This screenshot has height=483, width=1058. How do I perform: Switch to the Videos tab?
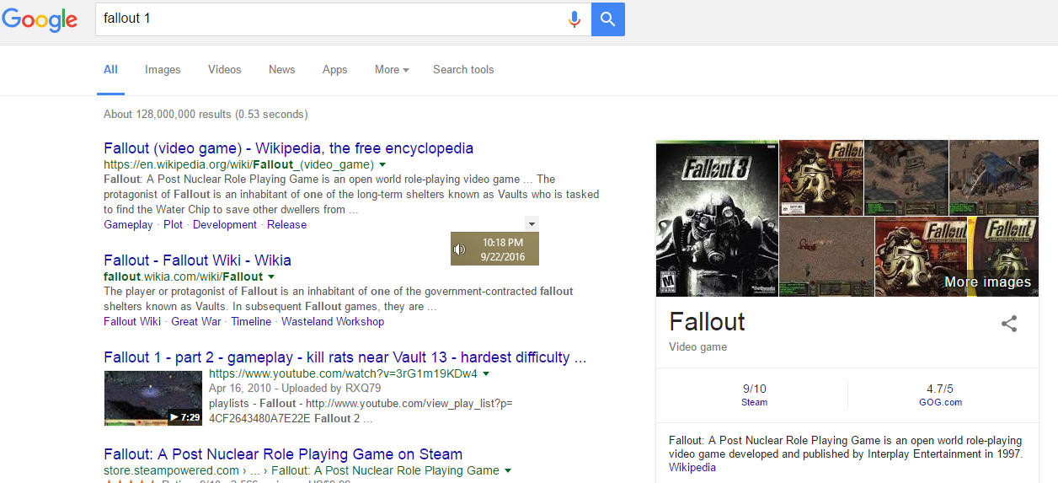225,70
